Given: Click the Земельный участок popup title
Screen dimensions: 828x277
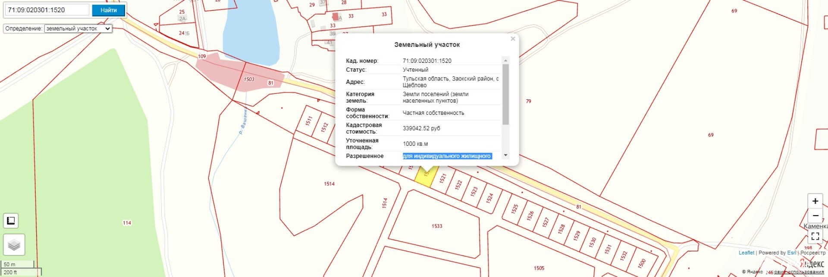Looking at the screenshot, I should [427, 45].
